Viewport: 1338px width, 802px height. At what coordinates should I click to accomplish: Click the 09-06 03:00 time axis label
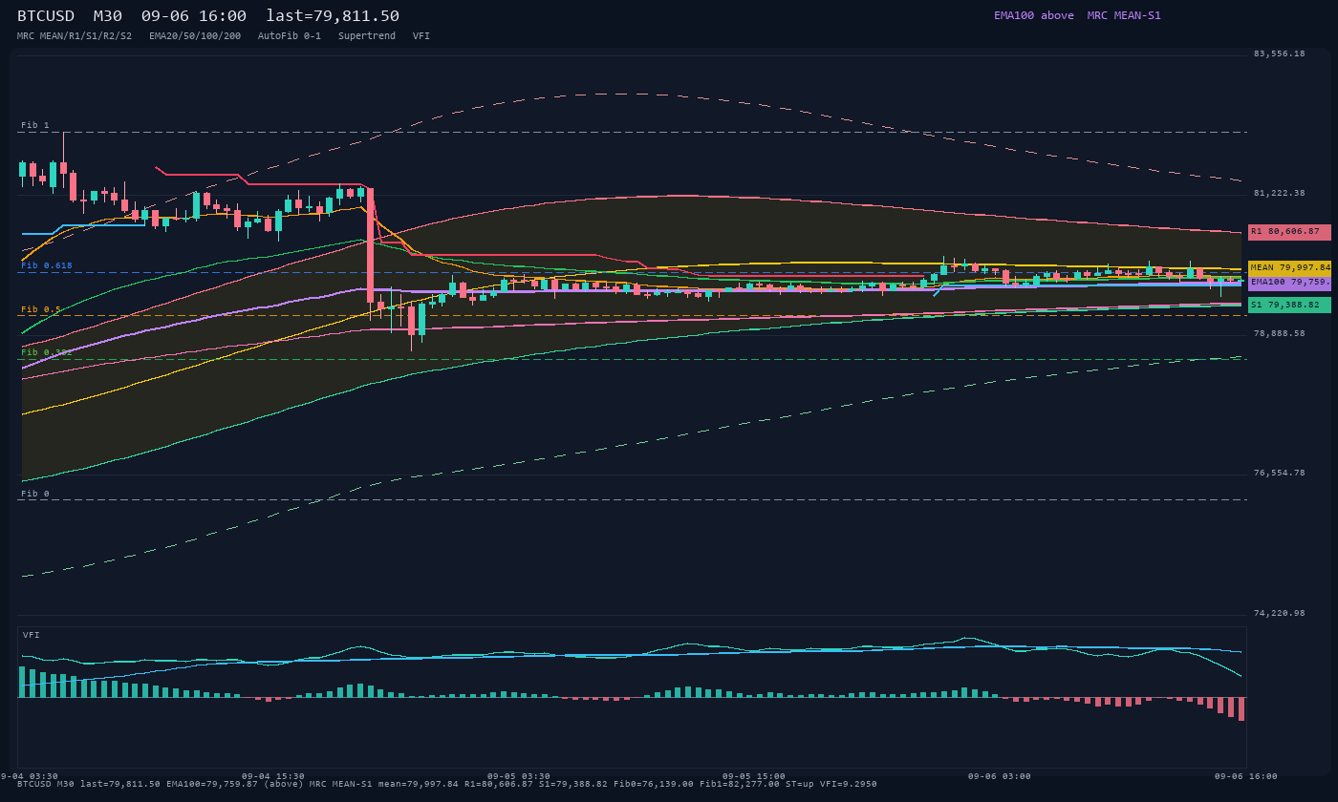point(1000,776)
